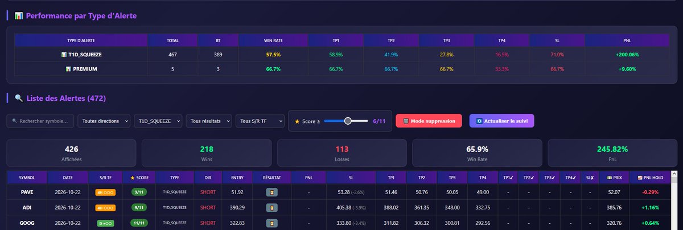Sort alerts by SYMBOL column header
This screenshot has width=683, height=230.
pyautogui.click(x=27, y=177)
